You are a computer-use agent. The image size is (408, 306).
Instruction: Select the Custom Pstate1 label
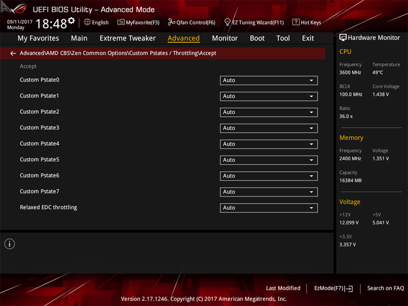(x=40, y=96)
